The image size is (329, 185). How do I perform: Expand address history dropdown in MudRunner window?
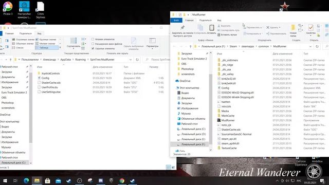point(310,46)
